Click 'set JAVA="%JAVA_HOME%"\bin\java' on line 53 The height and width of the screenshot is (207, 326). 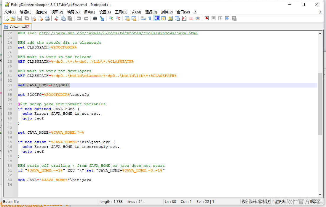coord(55,180)
